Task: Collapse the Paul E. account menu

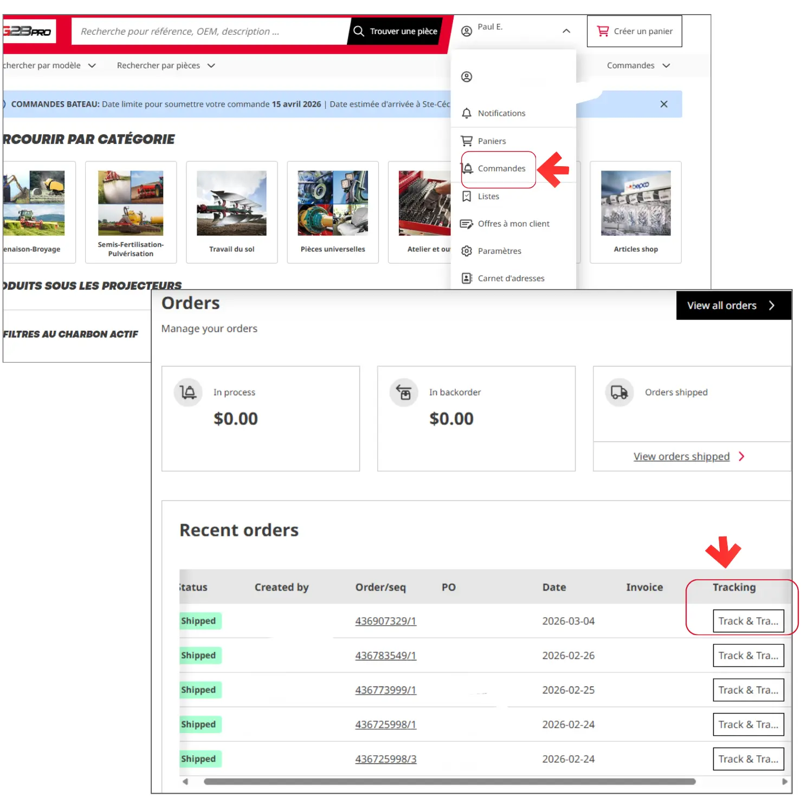Action: point(566,31)
